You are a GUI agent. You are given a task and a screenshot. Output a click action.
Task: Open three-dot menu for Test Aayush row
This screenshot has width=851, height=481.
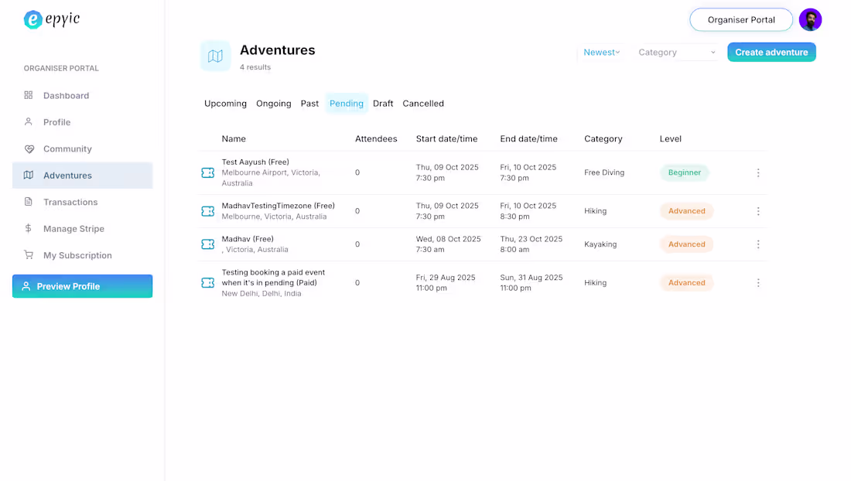[x=758, y=172]
